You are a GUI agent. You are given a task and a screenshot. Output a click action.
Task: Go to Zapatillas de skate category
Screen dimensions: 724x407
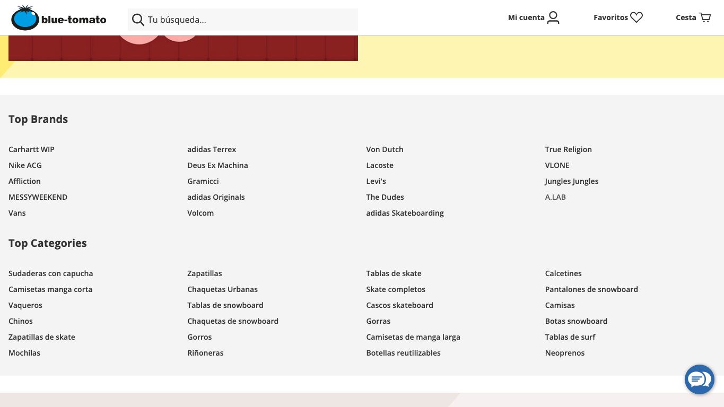42,337
